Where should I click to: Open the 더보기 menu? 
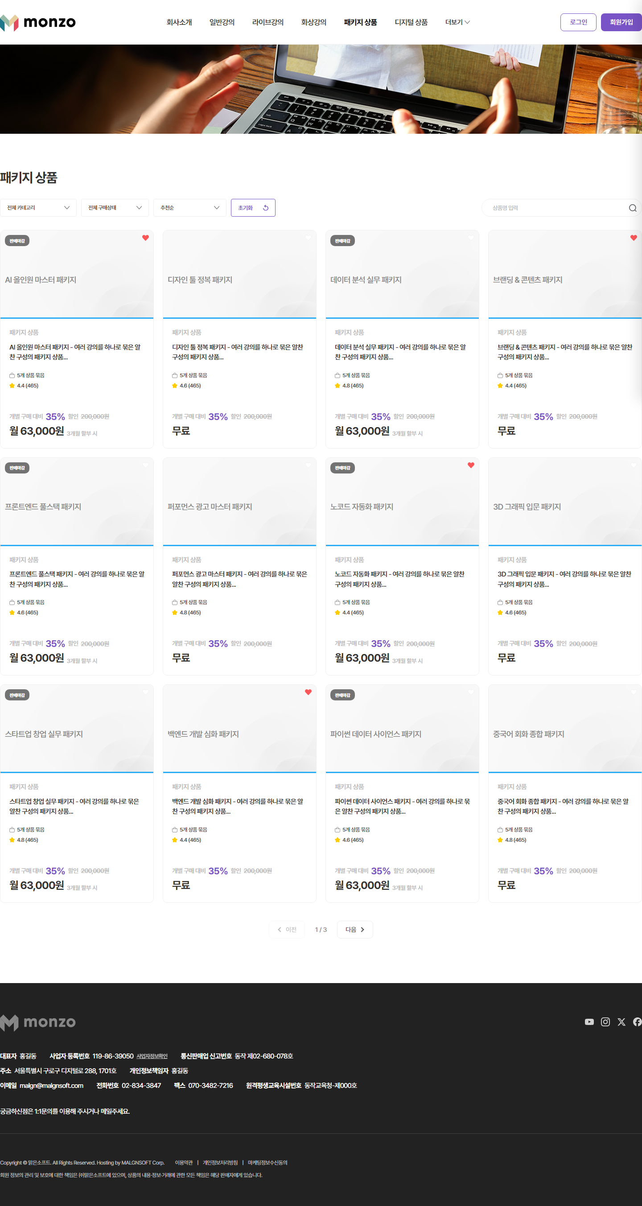point(457,22)
